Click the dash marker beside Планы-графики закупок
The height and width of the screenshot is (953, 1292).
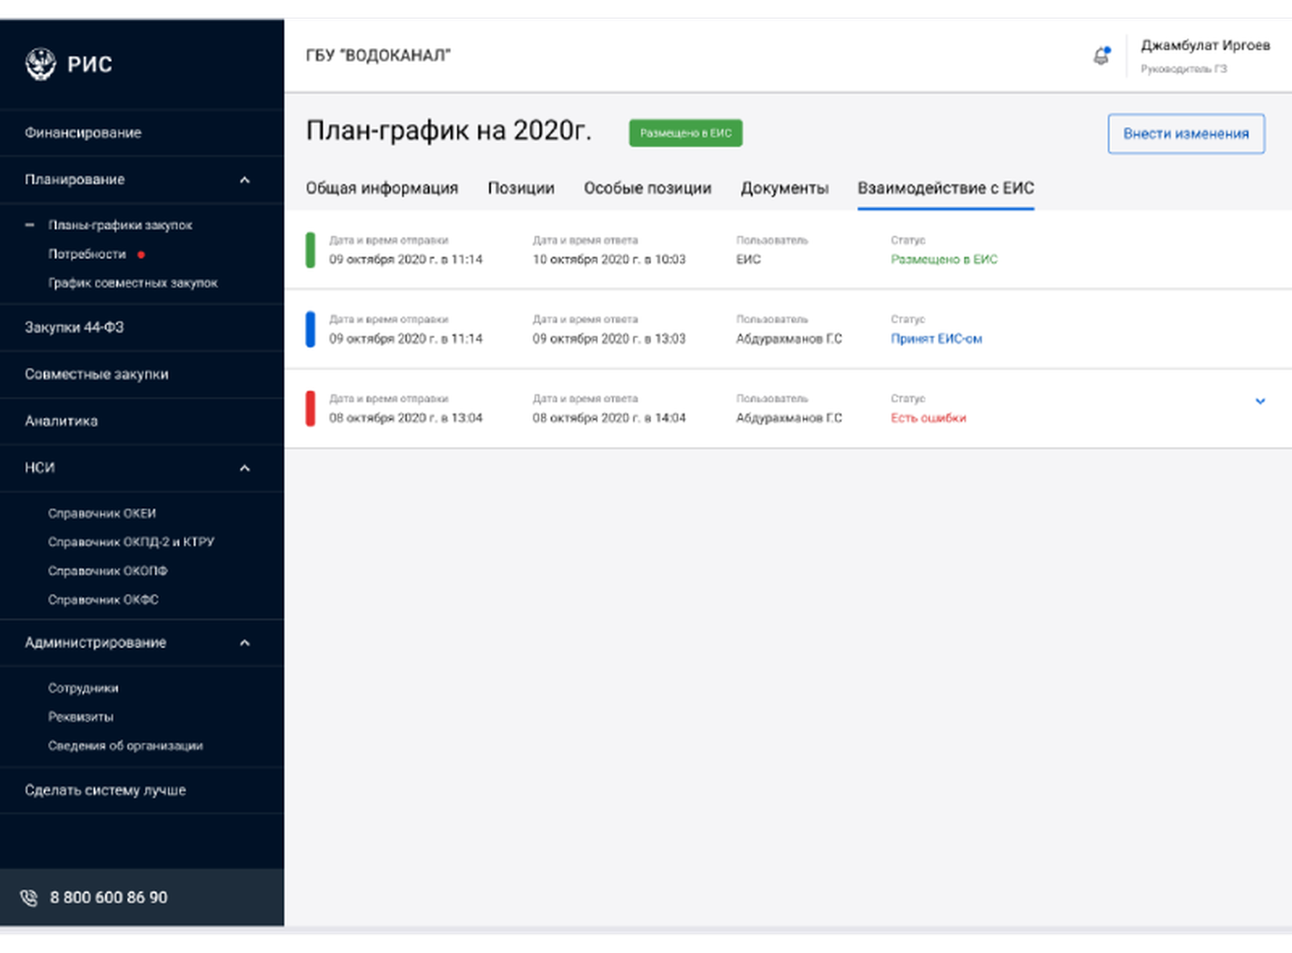[x=29, y=225]
